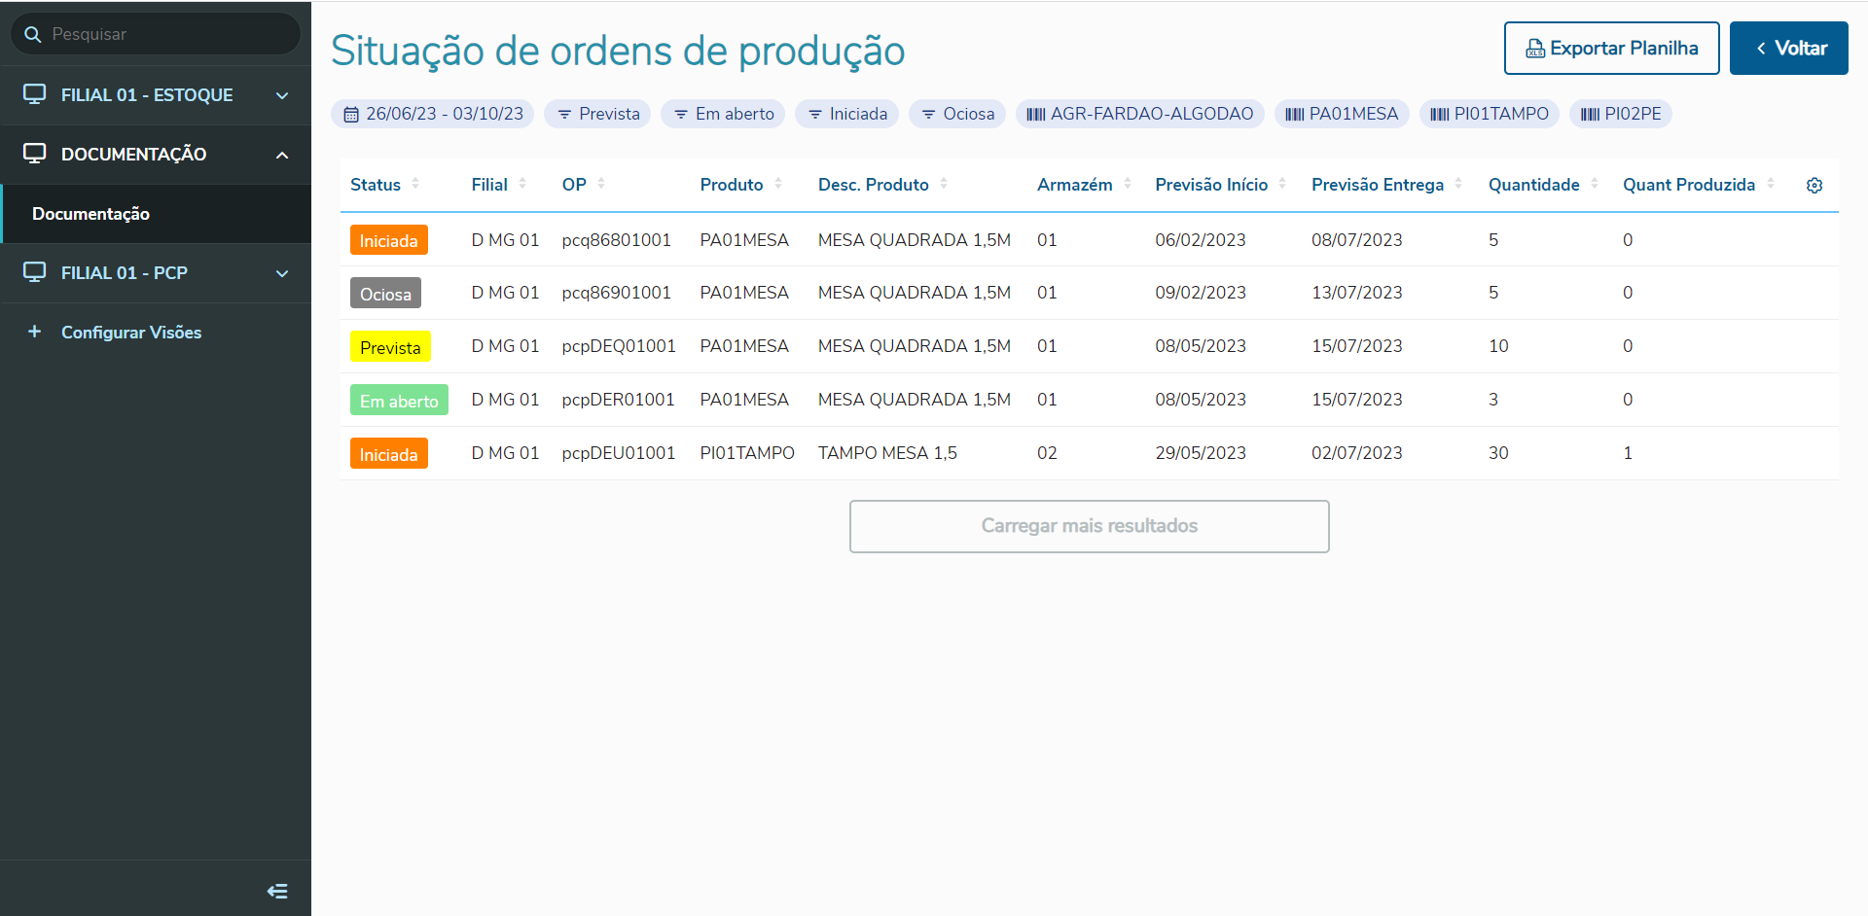Click barcode icon on PI01TAMPO chip
1868x916 pixels.
point(1440,115)
